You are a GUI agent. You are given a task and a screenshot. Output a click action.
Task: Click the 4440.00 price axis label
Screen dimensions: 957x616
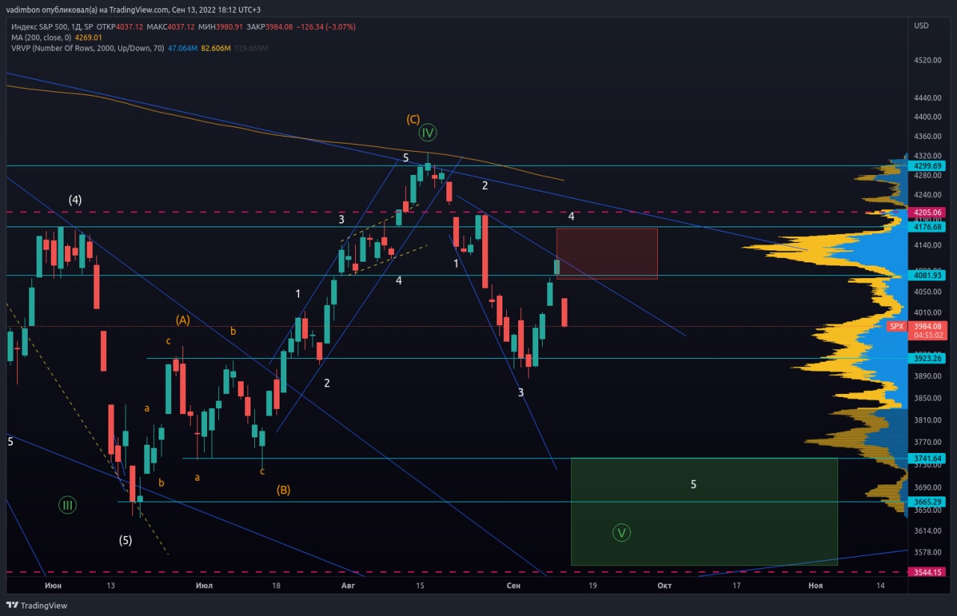[926, 98]
